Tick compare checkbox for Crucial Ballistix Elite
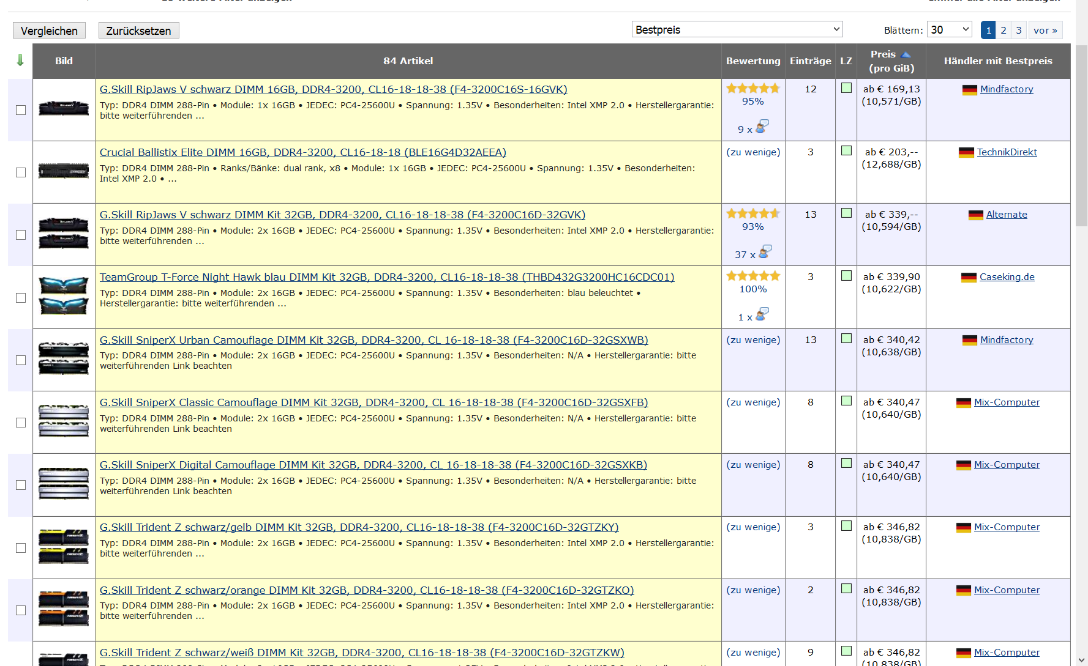This screenshot has height=666, width=1088. tap(21, 172)
